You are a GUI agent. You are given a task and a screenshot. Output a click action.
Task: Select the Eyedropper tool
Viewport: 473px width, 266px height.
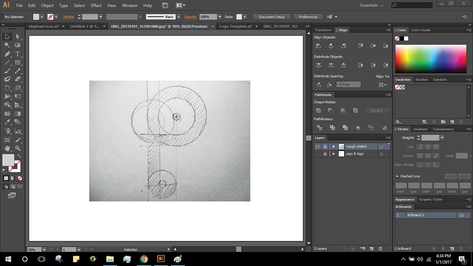click(x=7, y=122)
